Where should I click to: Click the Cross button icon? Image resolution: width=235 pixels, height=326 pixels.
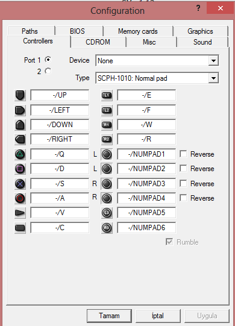click(x=20, y=184)
